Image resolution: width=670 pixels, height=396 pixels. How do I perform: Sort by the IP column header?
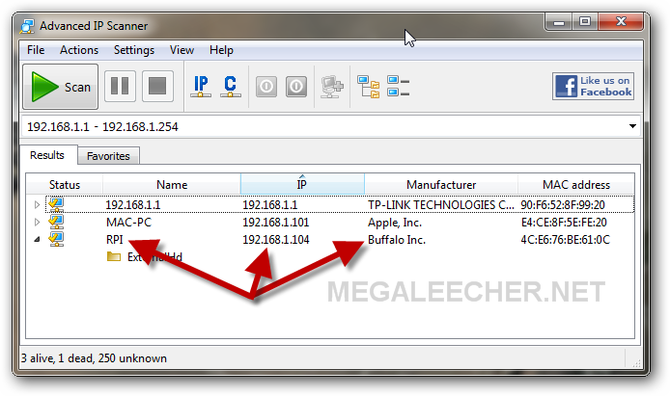(x=302, y=185)
